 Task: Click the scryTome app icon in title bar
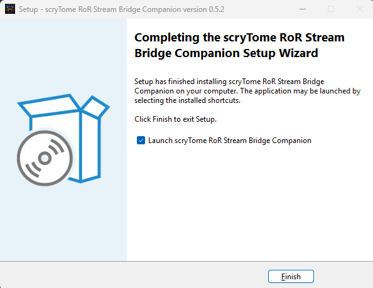pyautogui.click(x=10, y=9)
